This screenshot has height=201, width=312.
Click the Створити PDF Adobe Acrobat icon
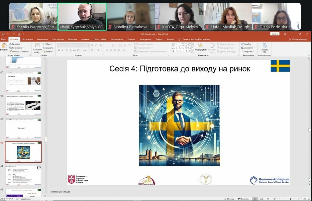click(265, 46)
